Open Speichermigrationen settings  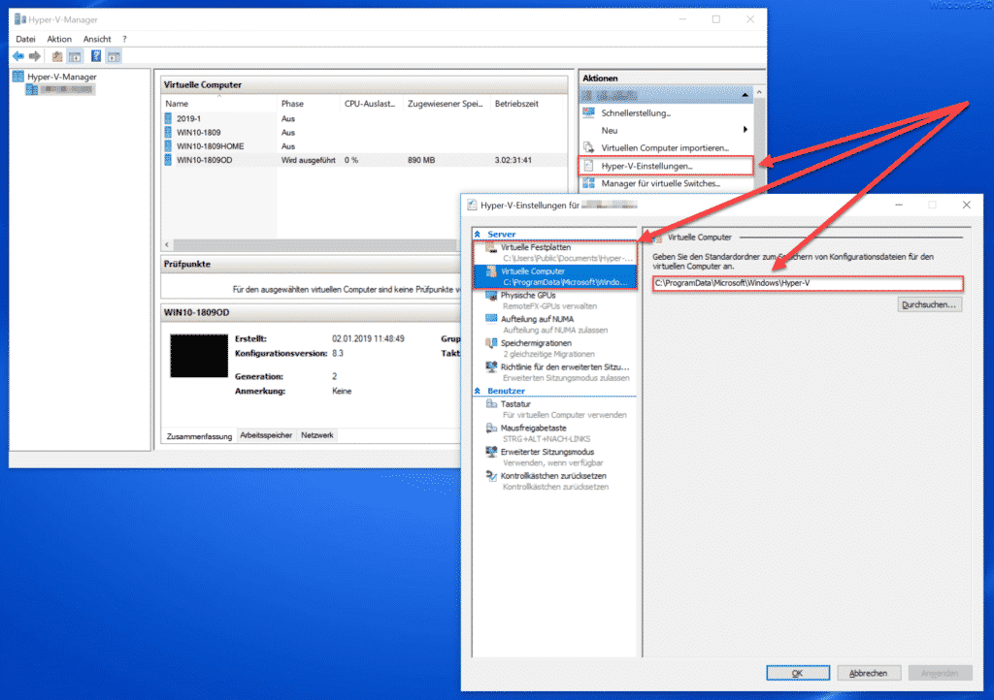coord(535,345)
